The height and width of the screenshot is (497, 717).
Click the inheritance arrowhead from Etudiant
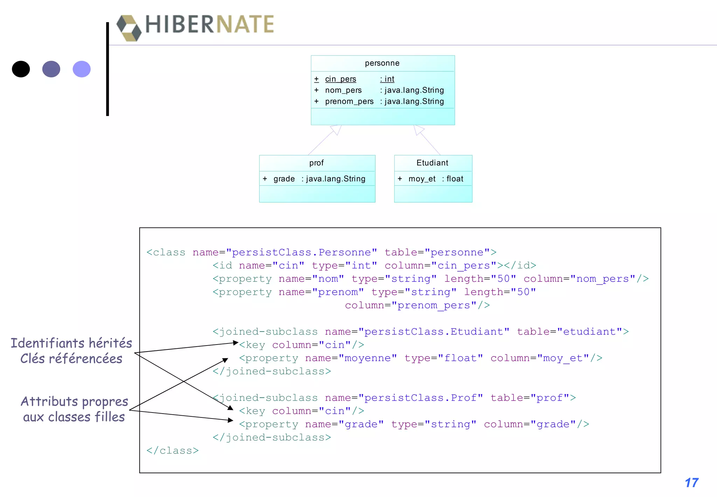point(418,130)
